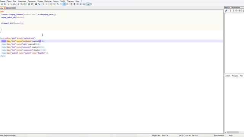Switch to the second inactive document tab
The height and width of the screenshot is (137, 244).
tap(10, 8)
